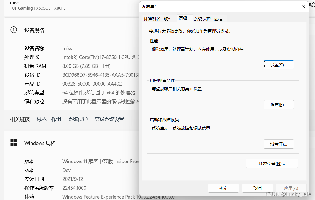Select the Dev edition value text

point(67,170)
